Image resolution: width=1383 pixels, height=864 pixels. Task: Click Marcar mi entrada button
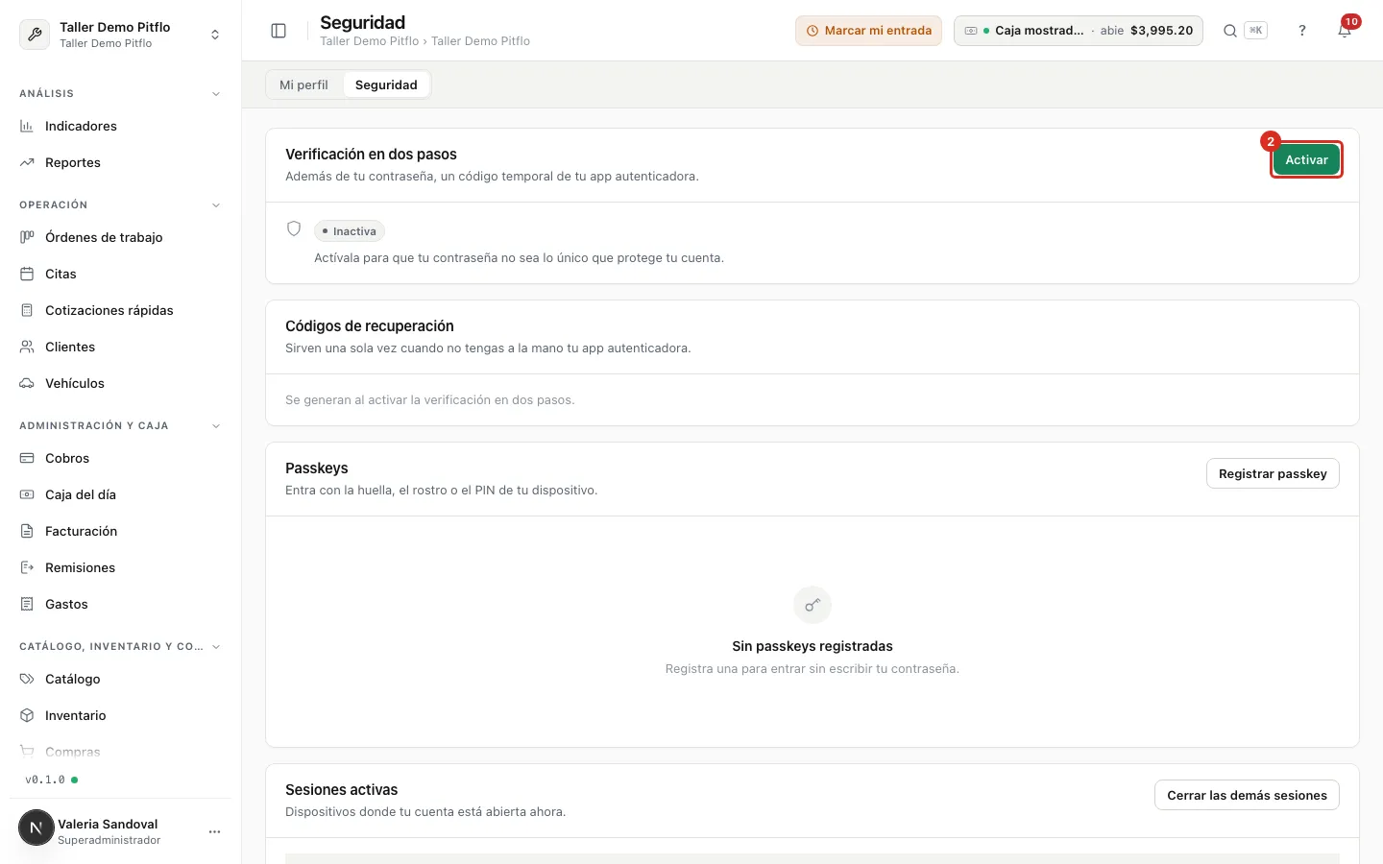(x=868, y=31)
